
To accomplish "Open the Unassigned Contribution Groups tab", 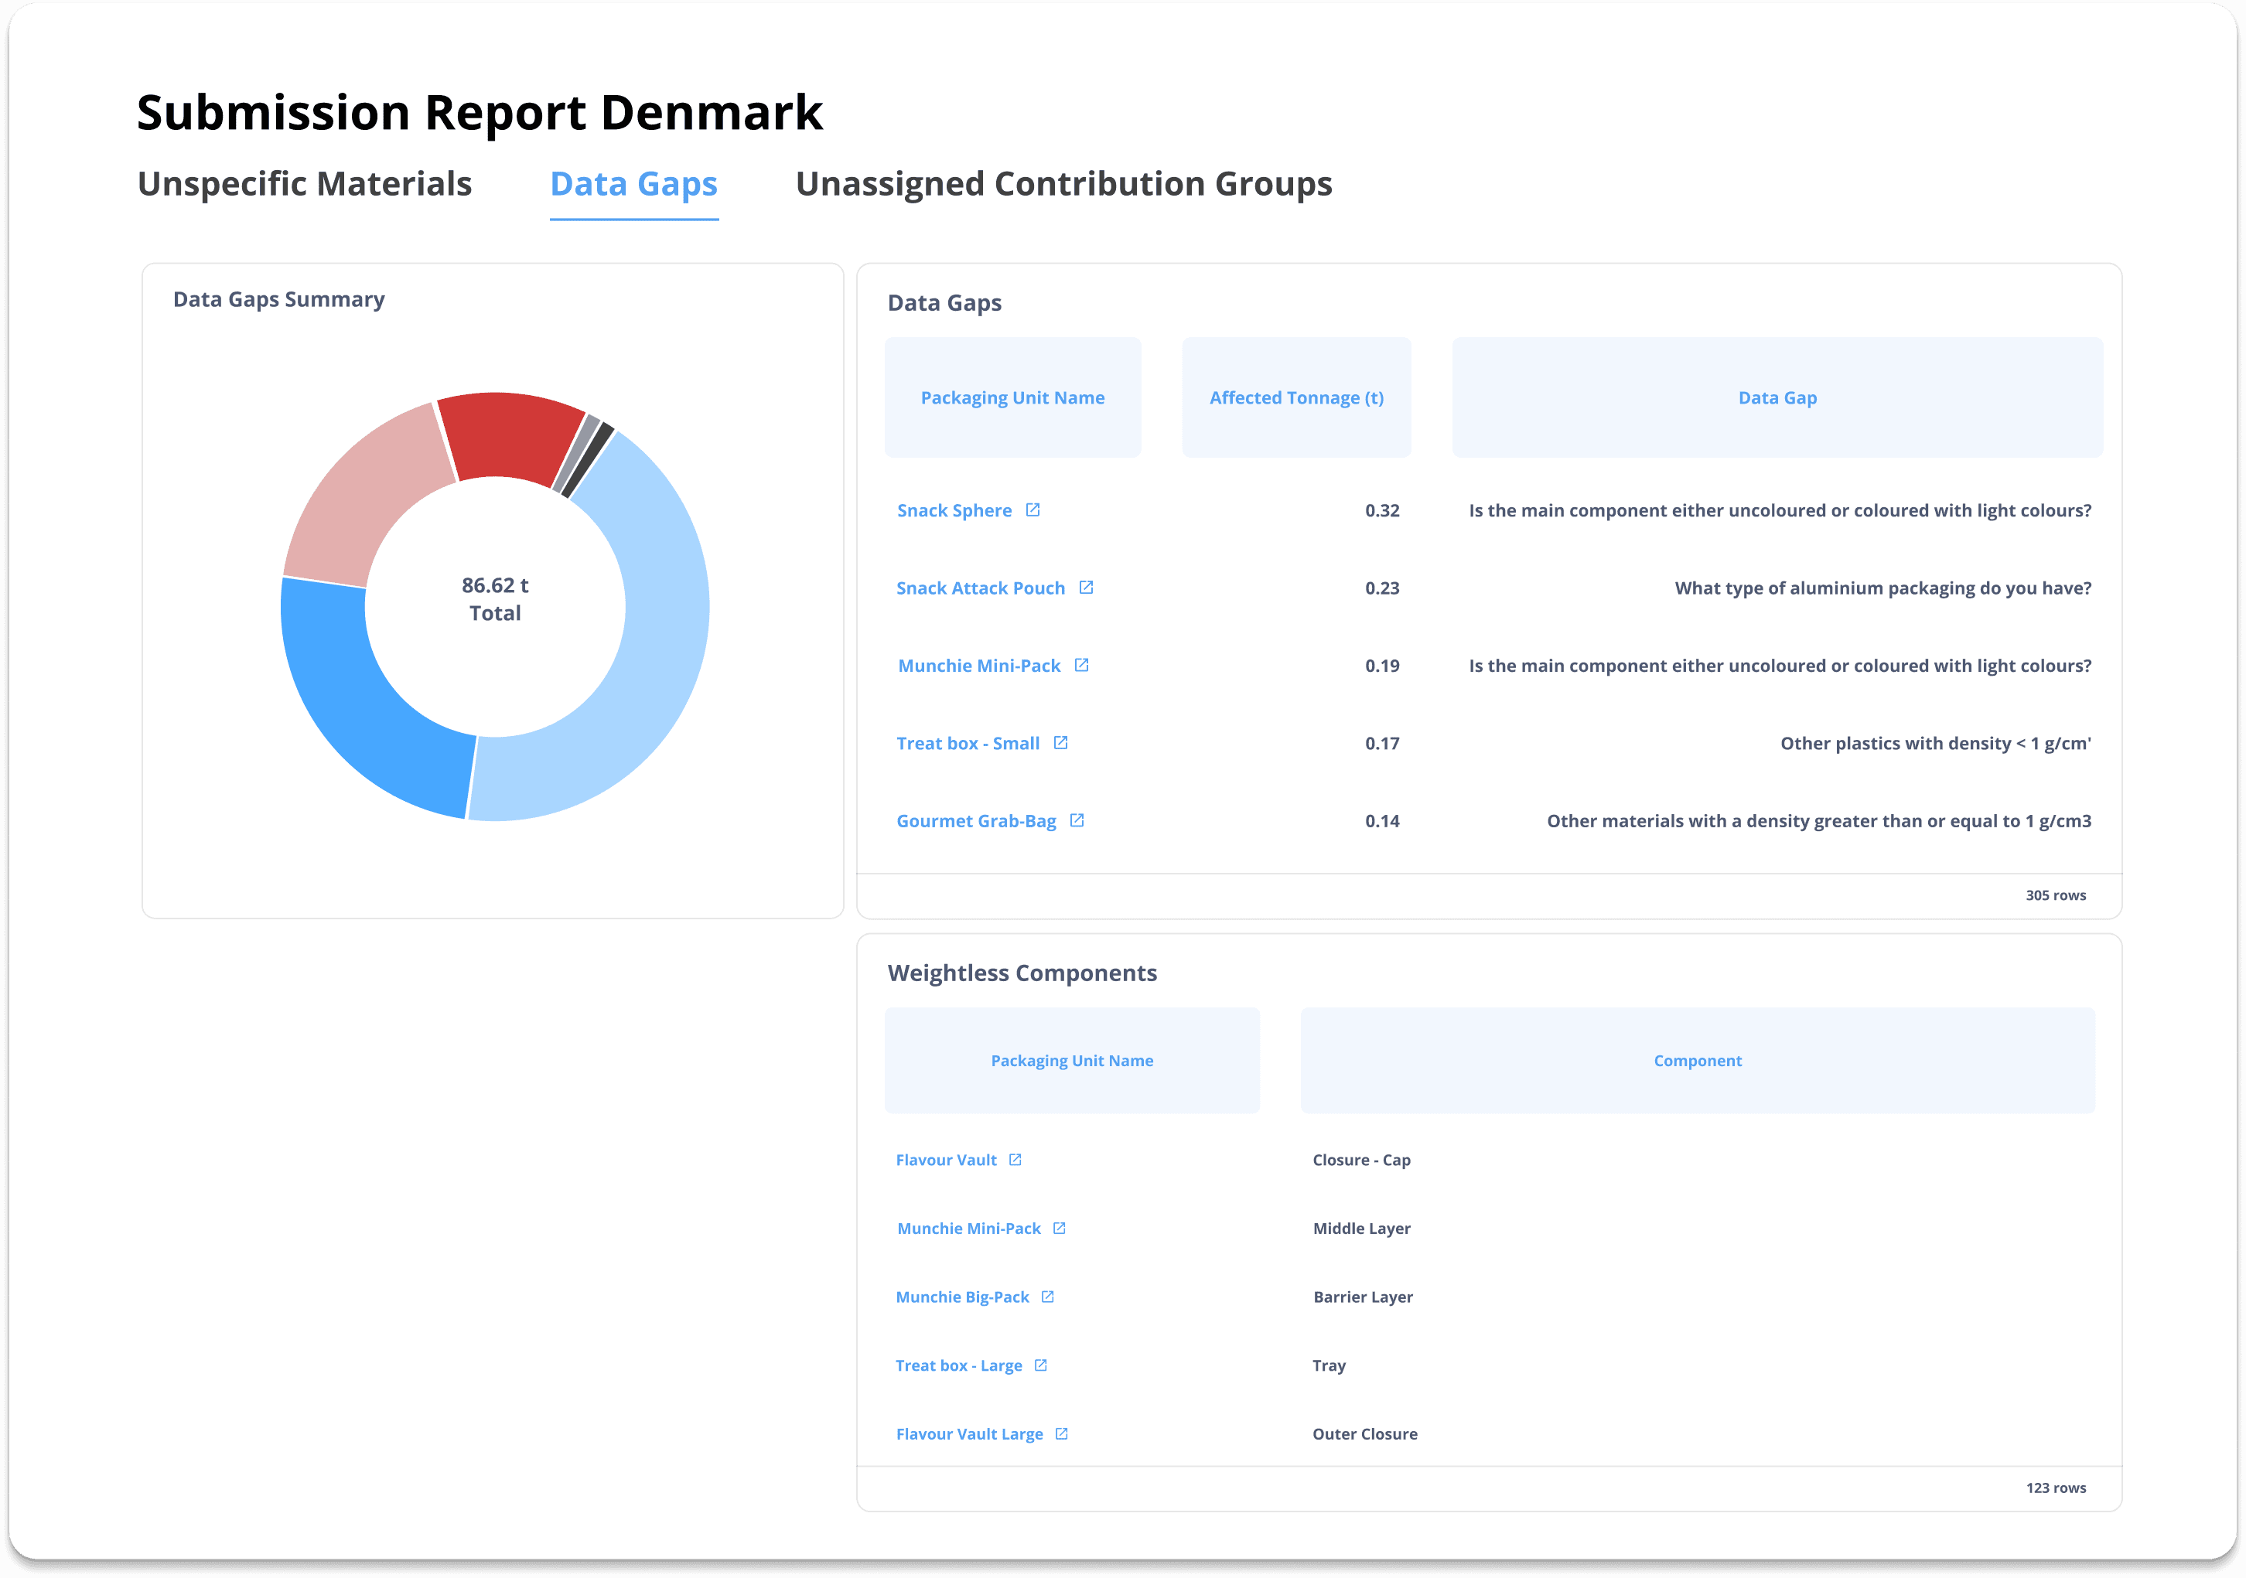I will tap(1063, 184).
